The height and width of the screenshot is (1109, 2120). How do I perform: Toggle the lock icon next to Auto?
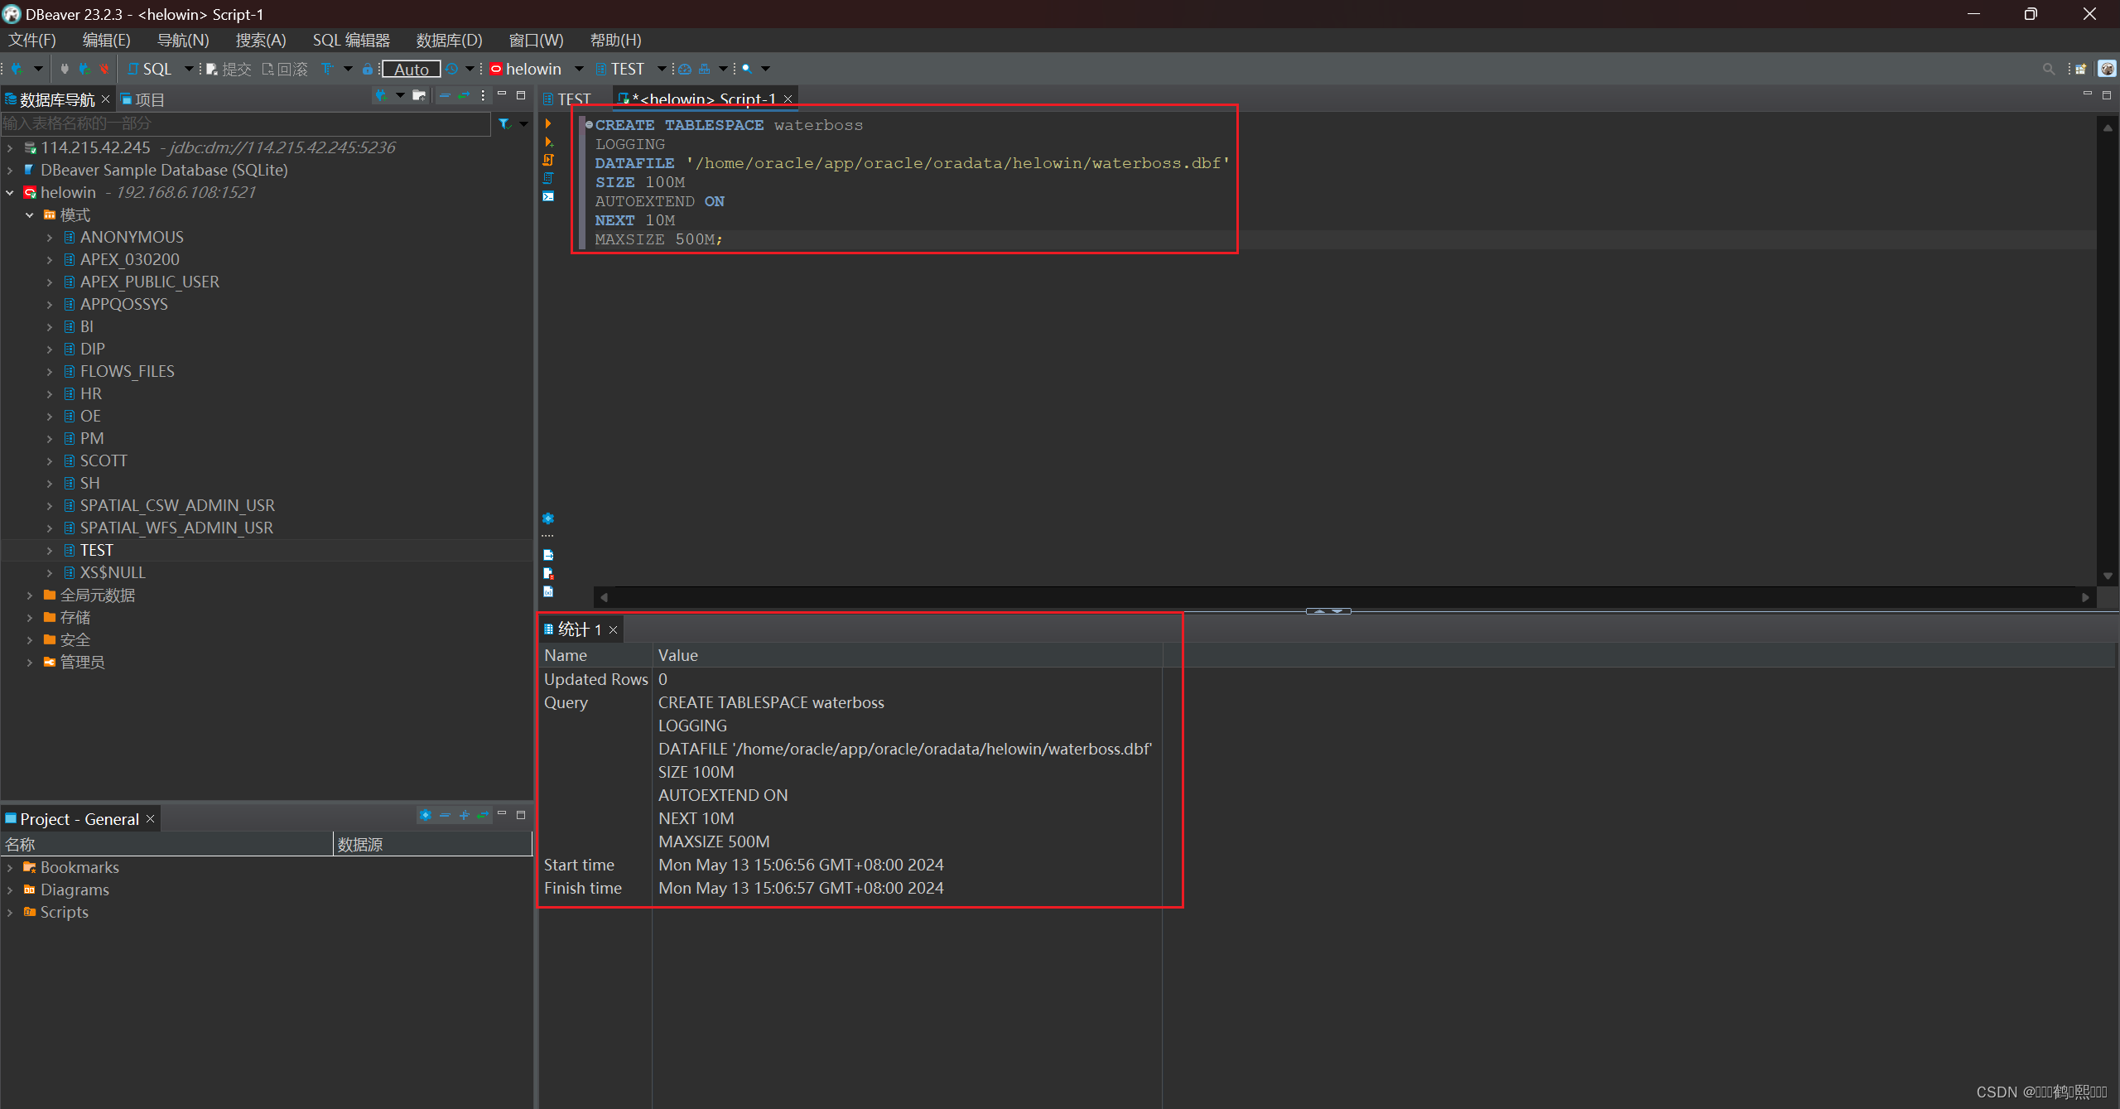click(367, 70)
